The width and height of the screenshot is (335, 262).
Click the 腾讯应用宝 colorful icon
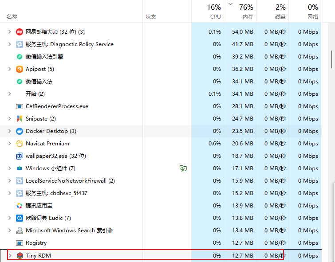[x=20, y=206]
